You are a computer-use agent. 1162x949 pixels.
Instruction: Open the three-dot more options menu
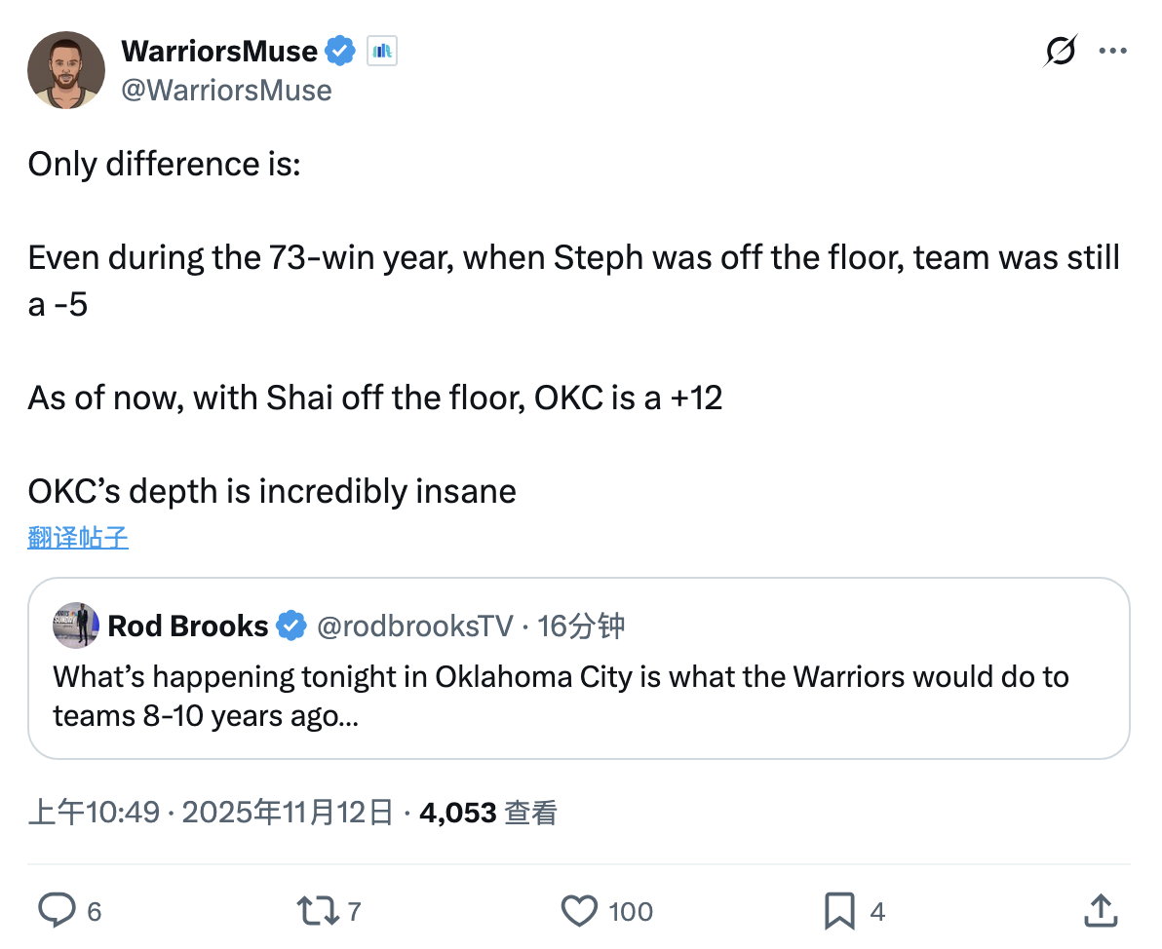tap(1112, 51)
